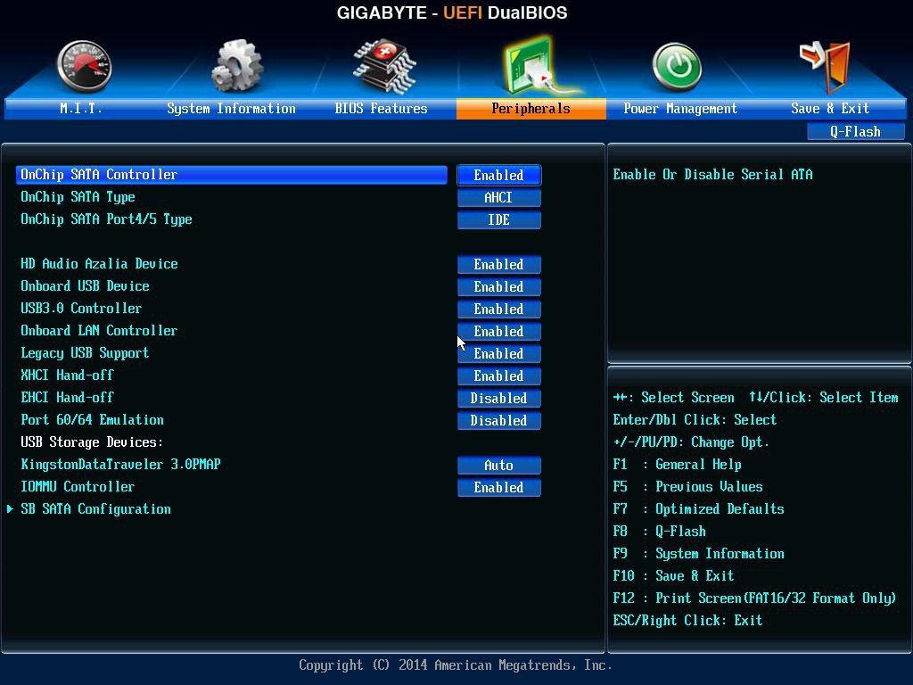Click the Enter/Dbl Click Select hint

695,420
